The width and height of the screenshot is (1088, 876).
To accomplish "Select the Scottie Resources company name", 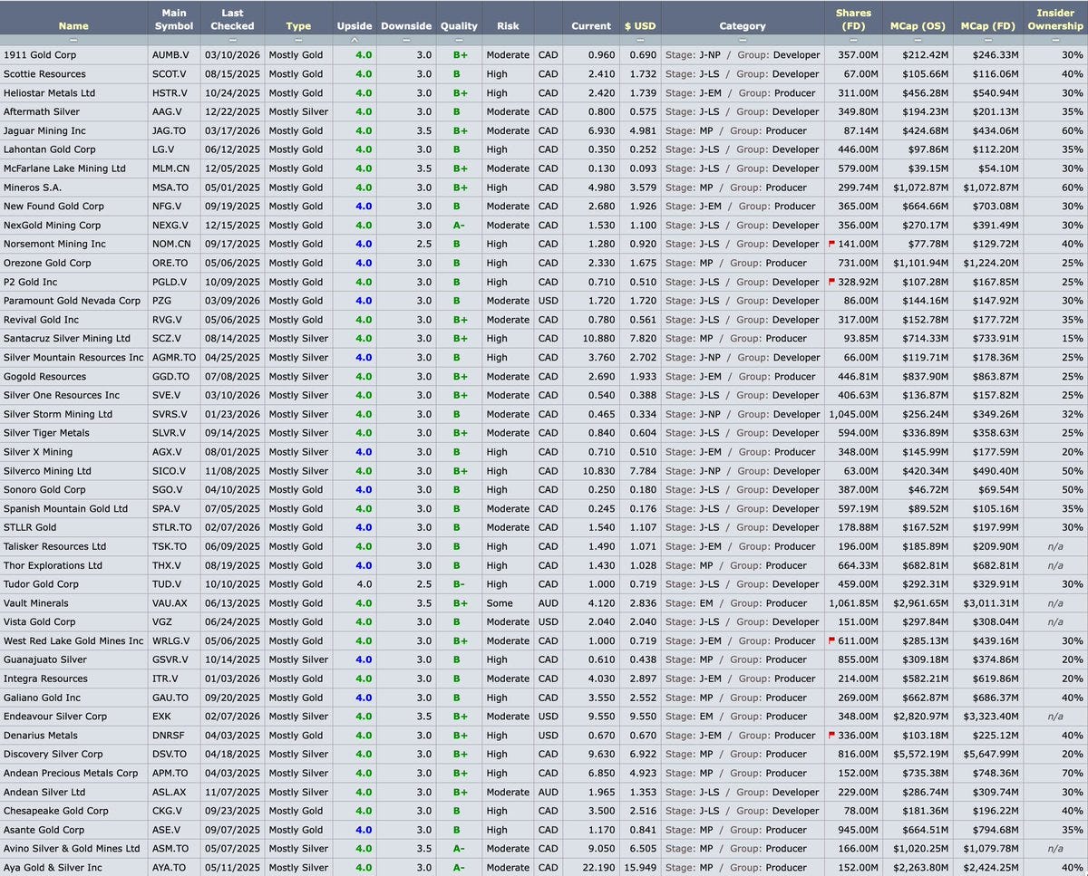I will click(x=44, y=74).
